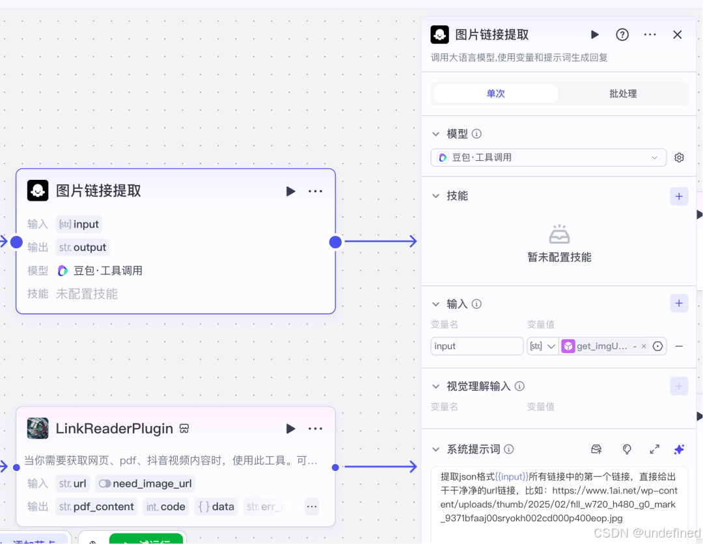Screen dimensions: 703x544
Task: Open more options on the 图片链接提取 canvas card
Action: 315,191
